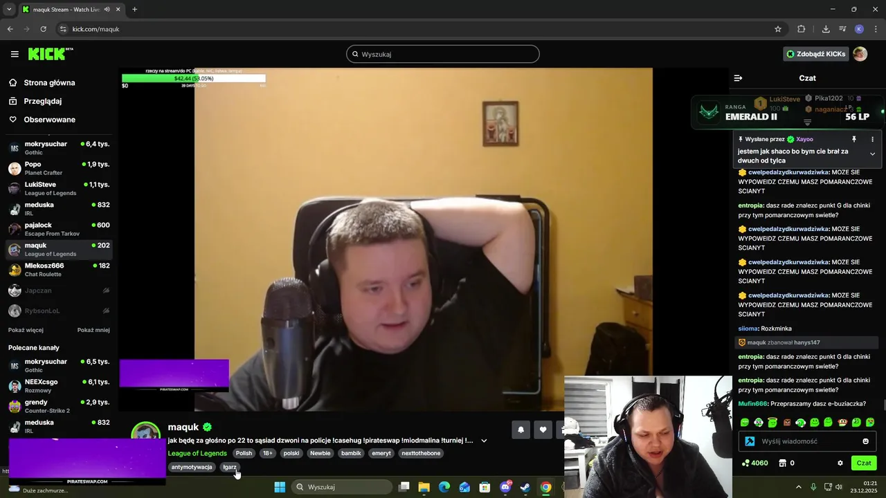Viewport: 886px width, 498px height.
Task: Click the address bar kick.com/maquk
Action: pyautogui.click(x=96, y=29)
